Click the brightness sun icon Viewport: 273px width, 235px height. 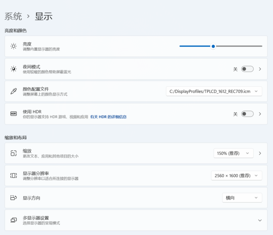point(13,46)
